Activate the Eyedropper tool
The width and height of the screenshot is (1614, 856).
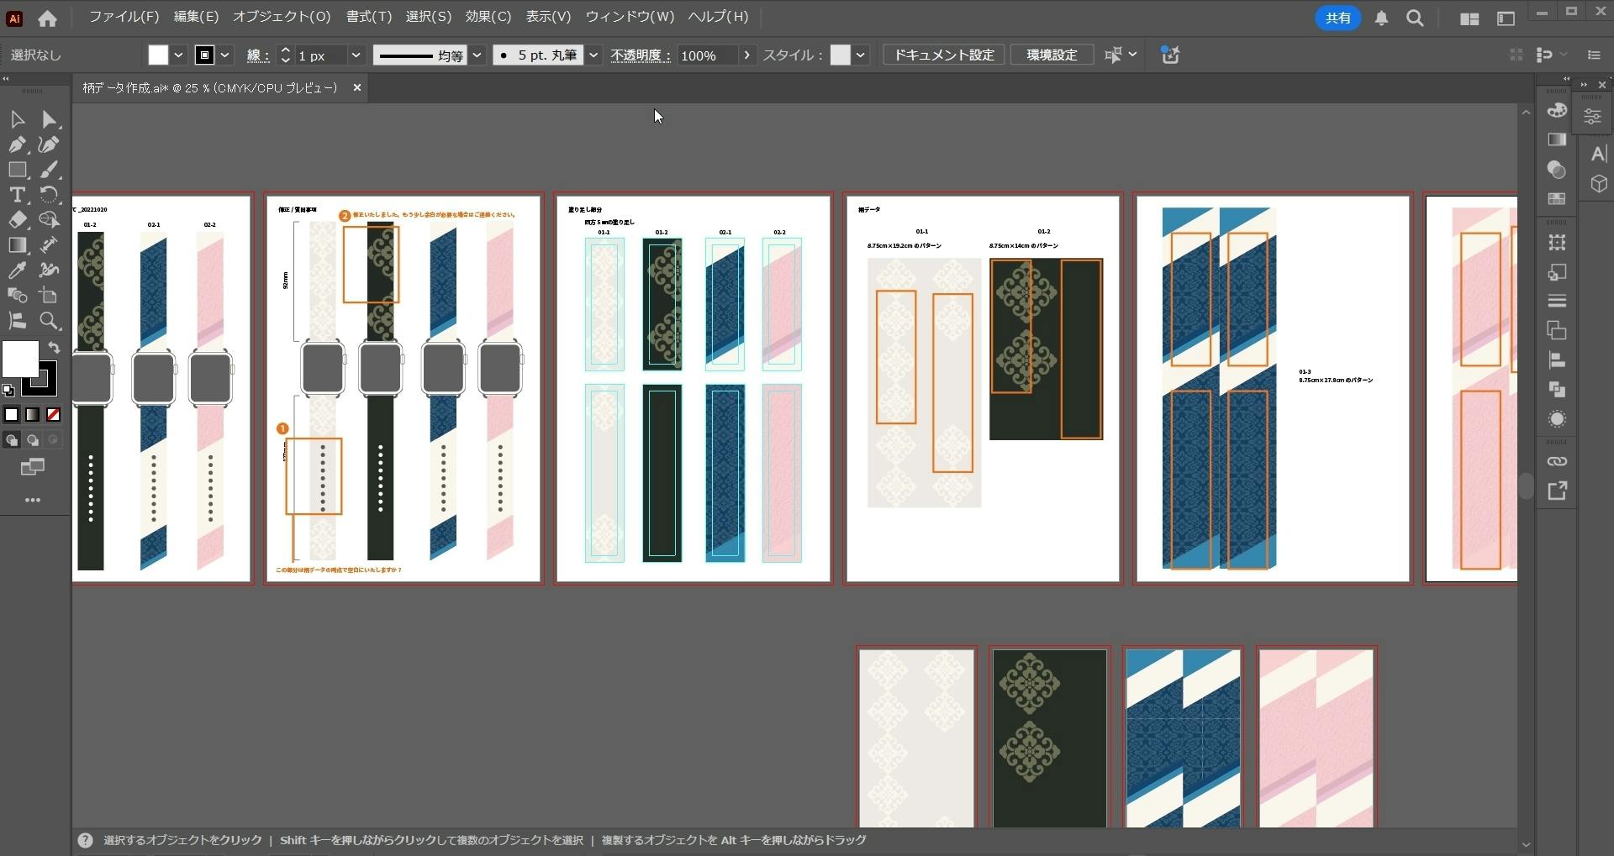click(17, 270)
